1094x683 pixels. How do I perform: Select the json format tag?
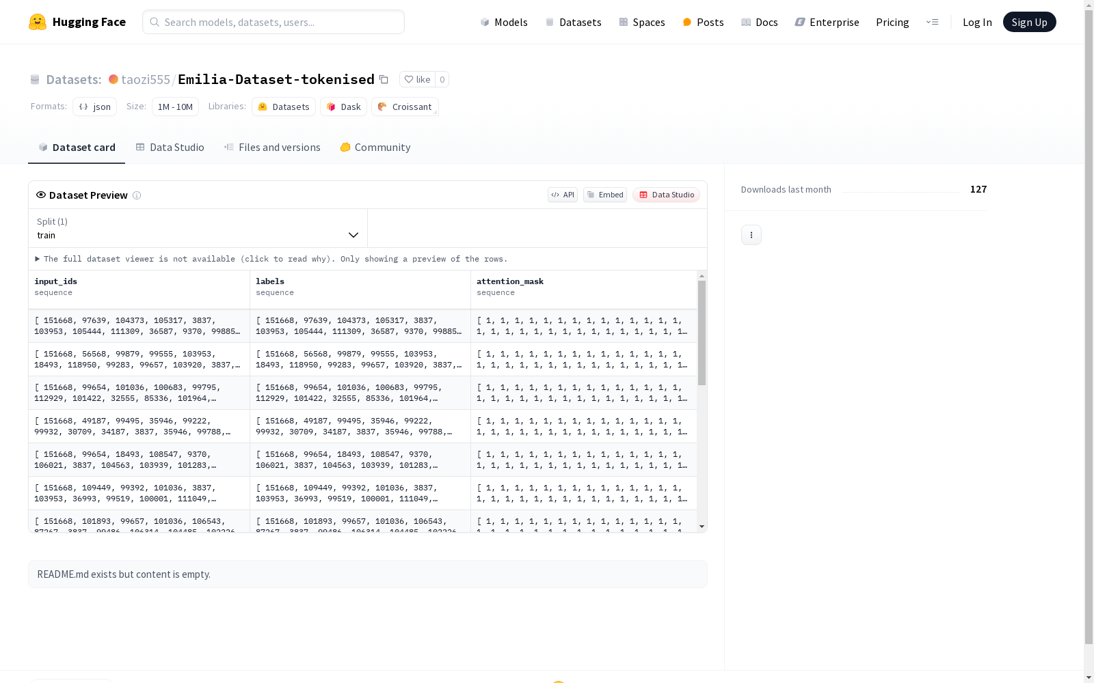coord(95,107)
